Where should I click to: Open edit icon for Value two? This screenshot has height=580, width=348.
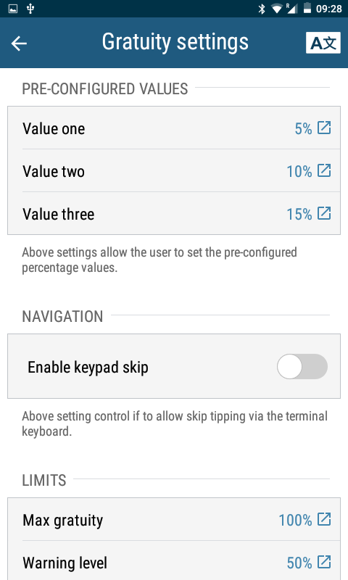(x=324, y=170)
